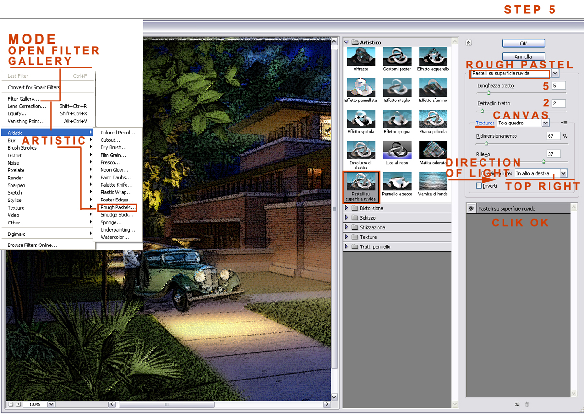The height and width of the screenshot is (414, 584).
Task: Click the new effect layer icon
Action: tap(517, 404)
